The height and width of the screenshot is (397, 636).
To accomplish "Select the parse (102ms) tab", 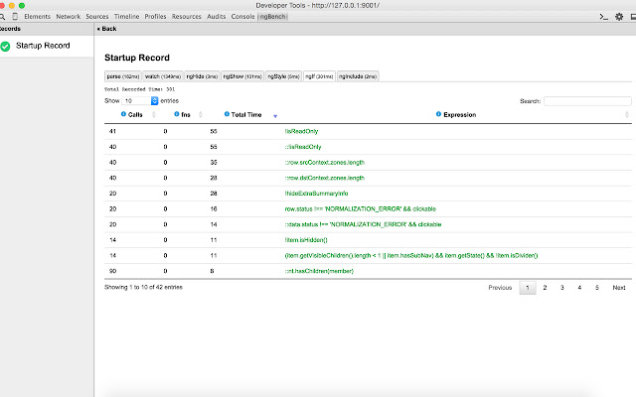I will [123, 76].
